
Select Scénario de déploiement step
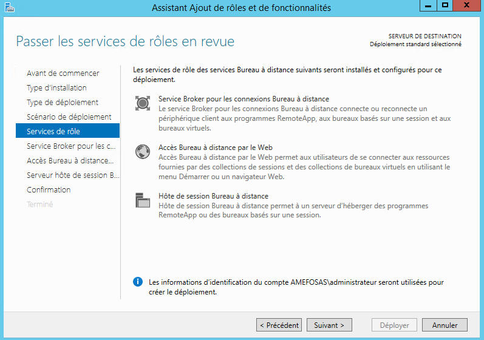pyautogui.click(x=69, y=117)
